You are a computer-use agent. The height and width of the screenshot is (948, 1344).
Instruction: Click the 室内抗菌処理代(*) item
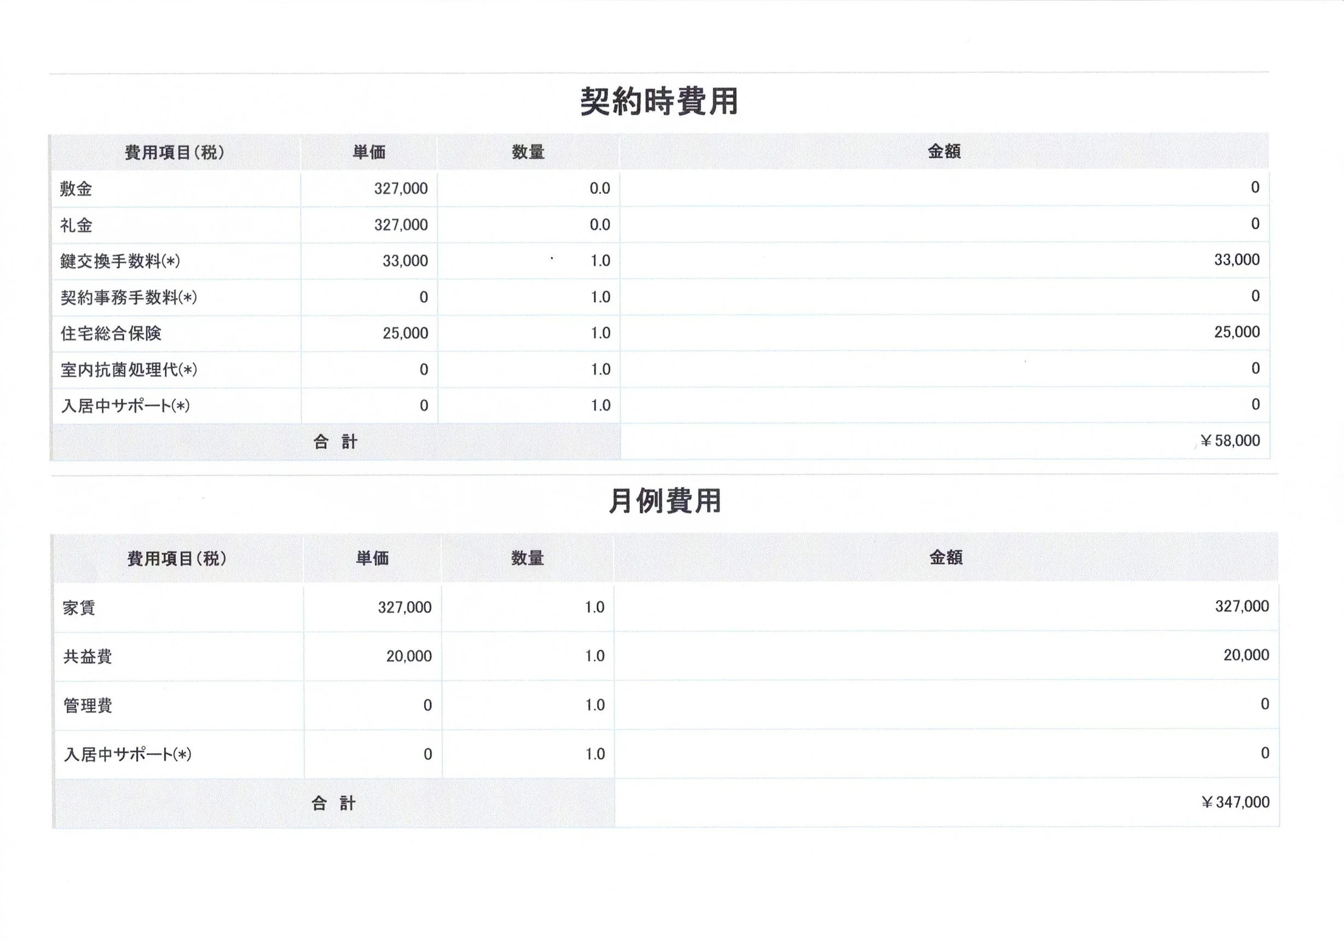pos(129,369)
